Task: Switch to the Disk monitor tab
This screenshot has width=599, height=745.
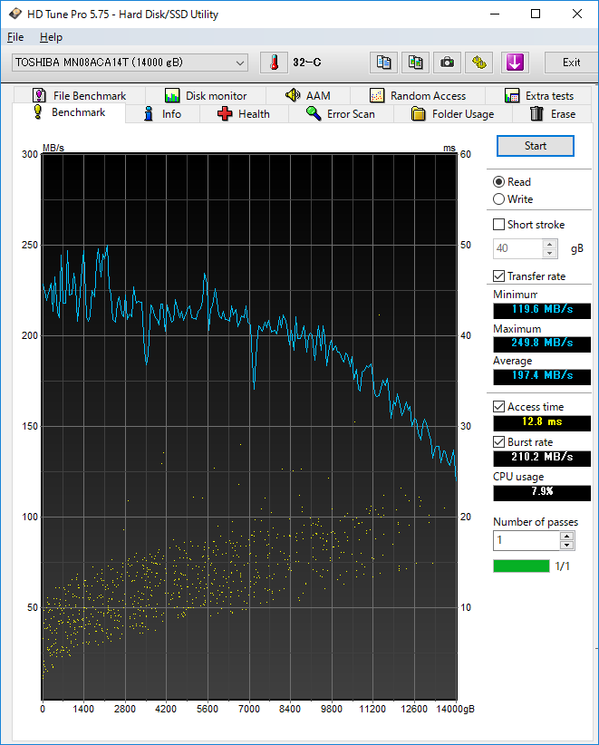Action: 206,95
